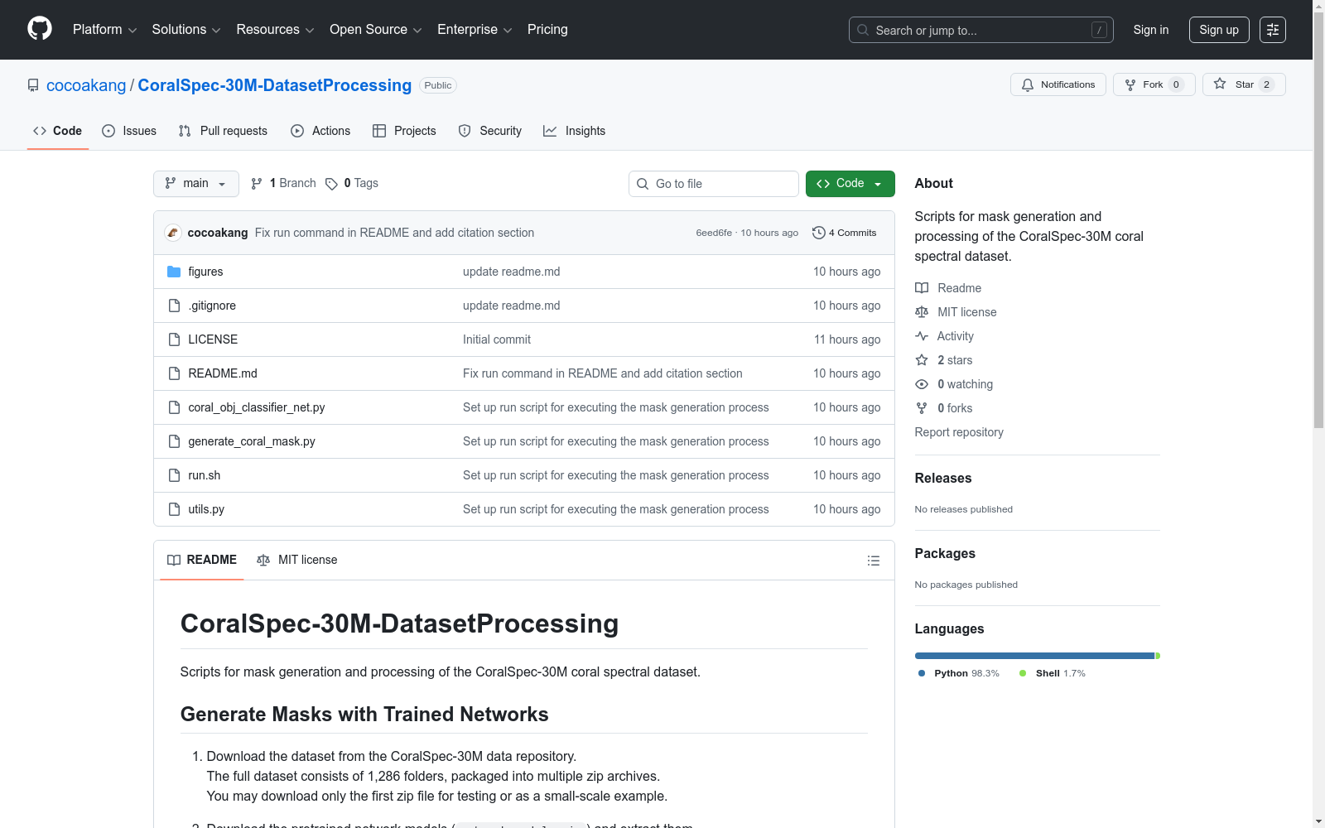The image size is (1325, 828).
Task: Open the README.md file
Action: pyautogui.click(x=223, y=373)
